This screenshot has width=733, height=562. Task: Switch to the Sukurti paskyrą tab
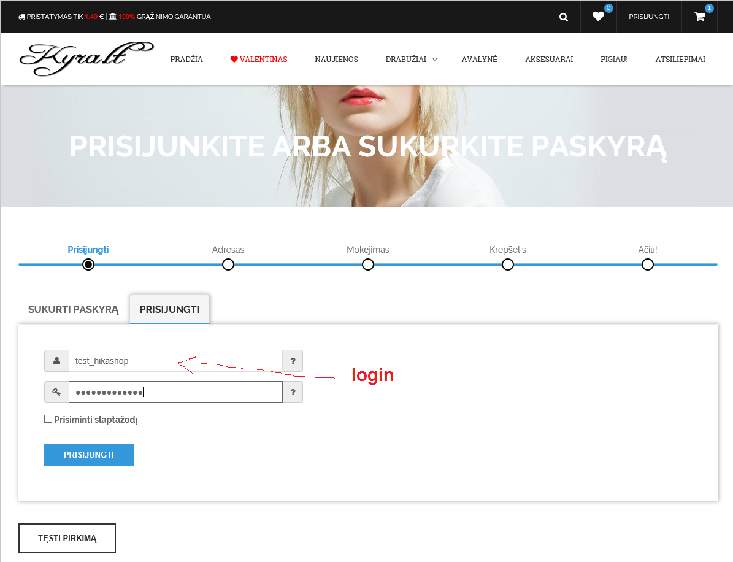pyautogui.click(x=74, y=309)
